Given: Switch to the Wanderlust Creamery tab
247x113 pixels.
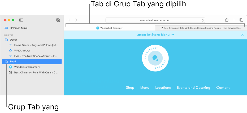Looking at the screenshot, I should click(109, 28).
